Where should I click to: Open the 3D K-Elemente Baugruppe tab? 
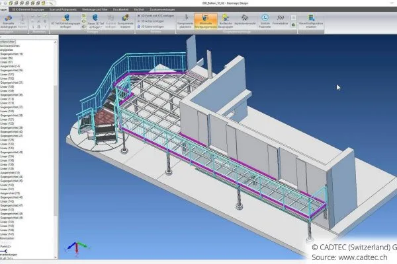tap(28, 10)
